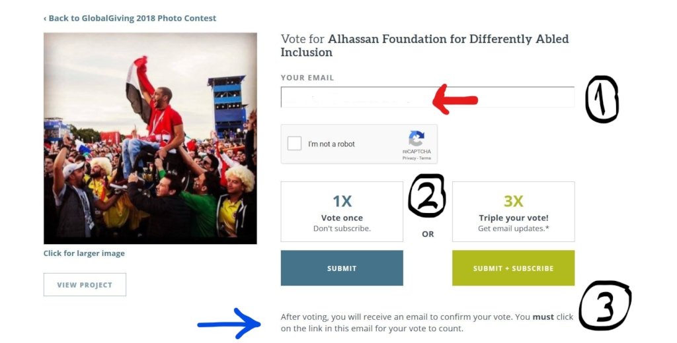Click the Alhassan Foundation vote heading

click(424, 46)
